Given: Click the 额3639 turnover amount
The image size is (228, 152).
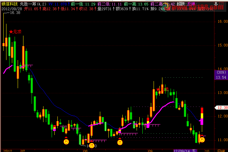Looking at the screenshot, I should click(x=123, y=9).
